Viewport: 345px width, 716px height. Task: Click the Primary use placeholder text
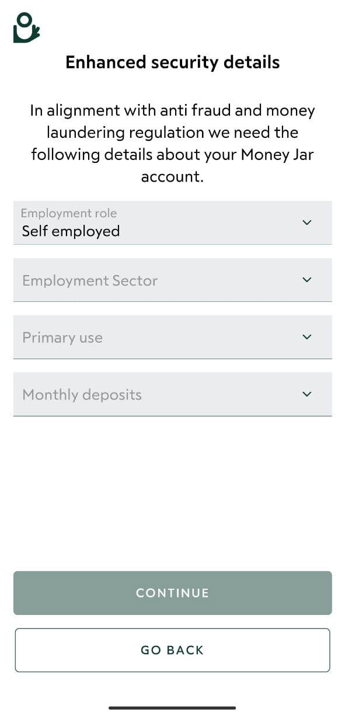point(62,338)
